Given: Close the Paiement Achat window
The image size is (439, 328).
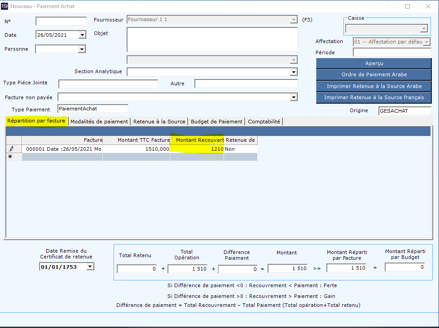Looking at the screenshot, I should (x=428, y=6).
